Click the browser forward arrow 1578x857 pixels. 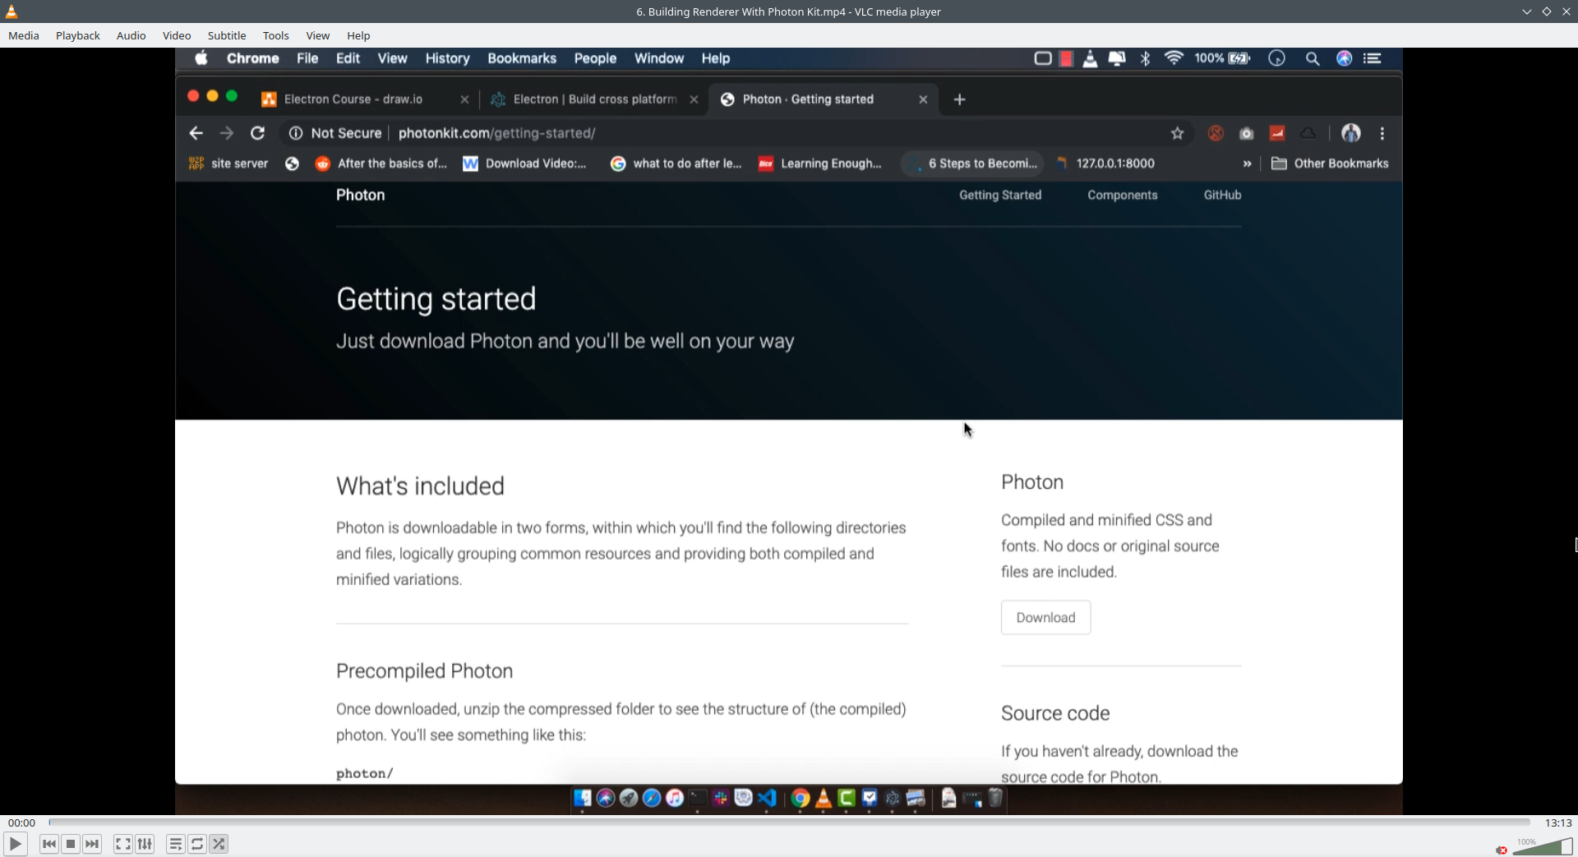point(227,133)
